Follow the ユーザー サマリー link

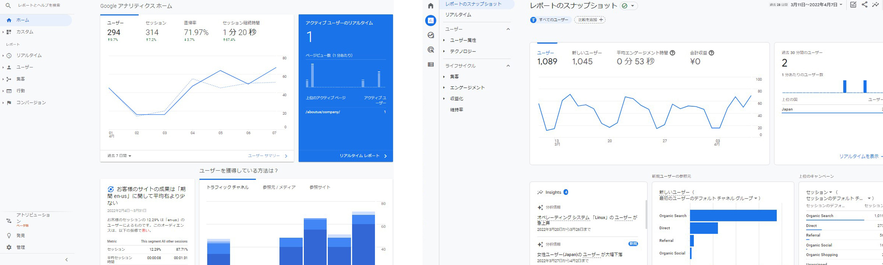pyautogui.click(x=268, y=156)
